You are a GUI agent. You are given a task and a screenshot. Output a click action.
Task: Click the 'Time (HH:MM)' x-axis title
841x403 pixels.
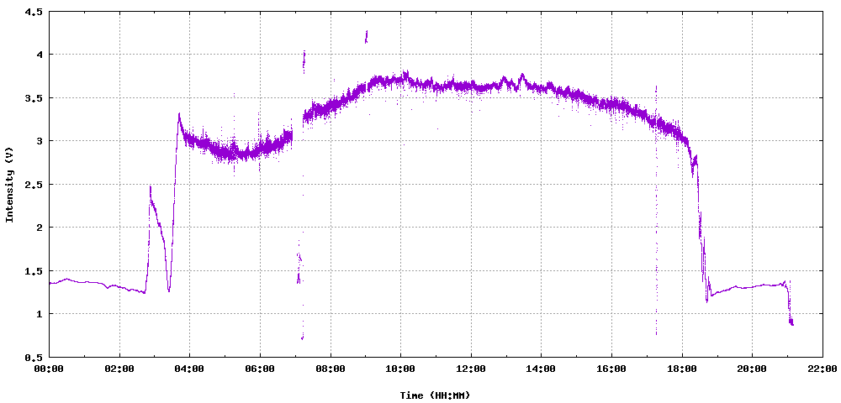click(x=435, y=395)
